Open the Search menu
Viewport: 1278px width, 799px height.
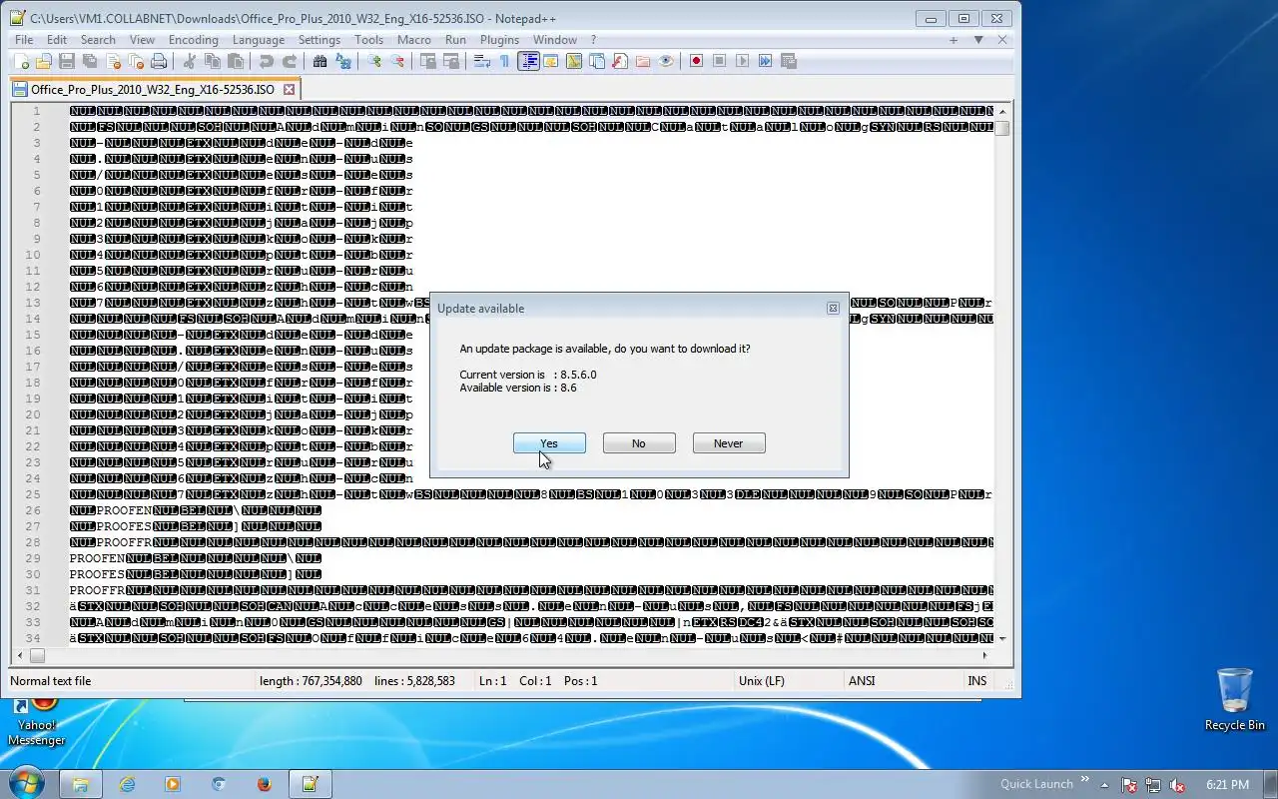(98, 40)
